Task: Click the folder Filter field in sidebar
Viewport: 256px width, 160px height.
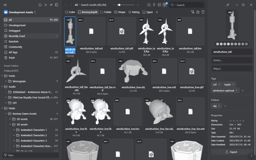Action: [31, 155]
